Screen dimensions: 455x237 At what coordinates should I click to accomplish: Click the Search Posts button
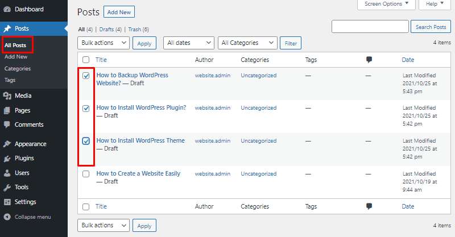pyautogui.click(x=431, y=27)
